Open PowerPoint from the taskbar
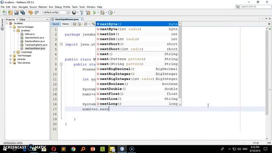272x153 pixels. pyautogui.click(x=93, y=149)
